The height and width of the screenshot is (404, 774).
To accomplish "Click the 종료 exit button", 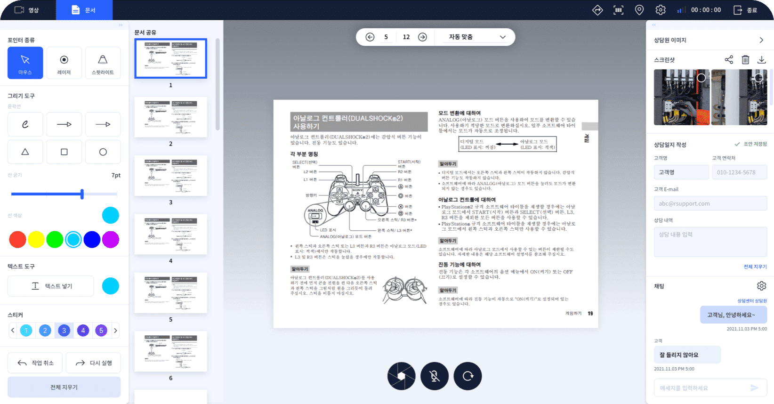I will click(745, 10).
